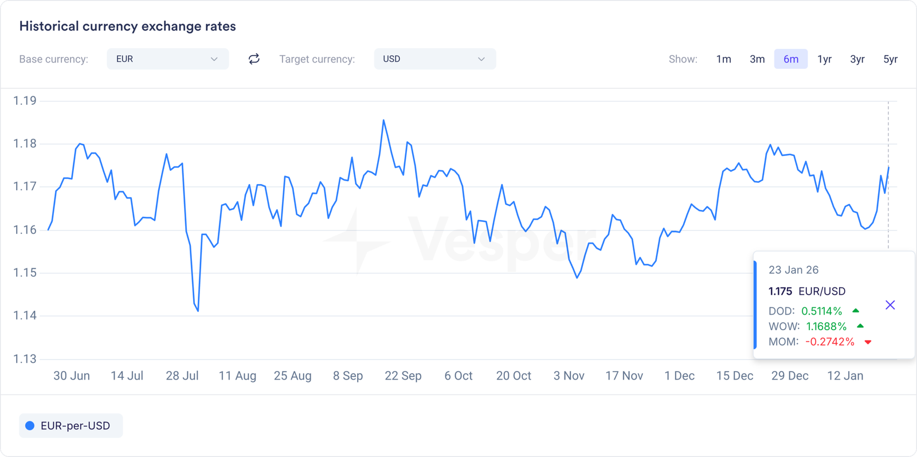Image resolution: width=917 pixels, height=457 pixels.
Task: Click the red MOM down arrow
Action: 868,342
